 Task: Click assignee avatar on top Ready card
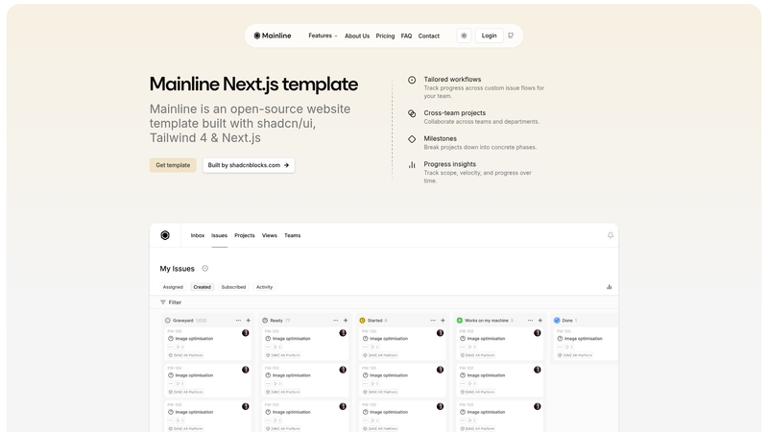(x=343, y=333)
